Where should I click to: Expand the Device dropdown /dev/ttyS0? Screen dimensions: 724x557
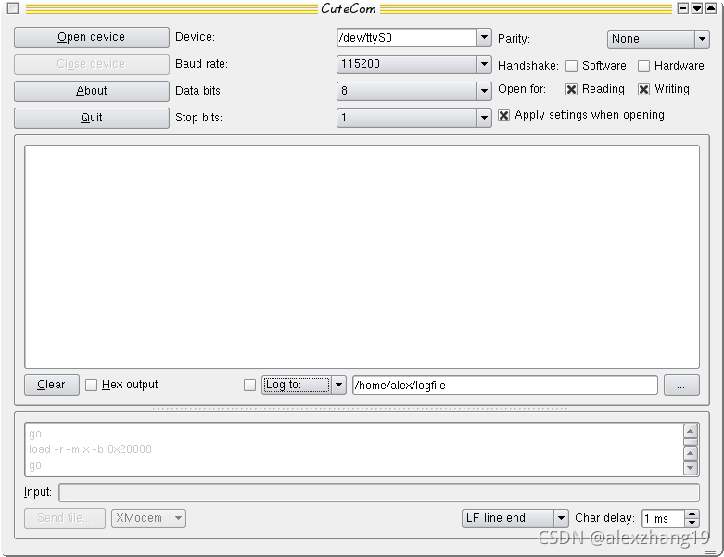pyautogui.click(x=484, y=37)
